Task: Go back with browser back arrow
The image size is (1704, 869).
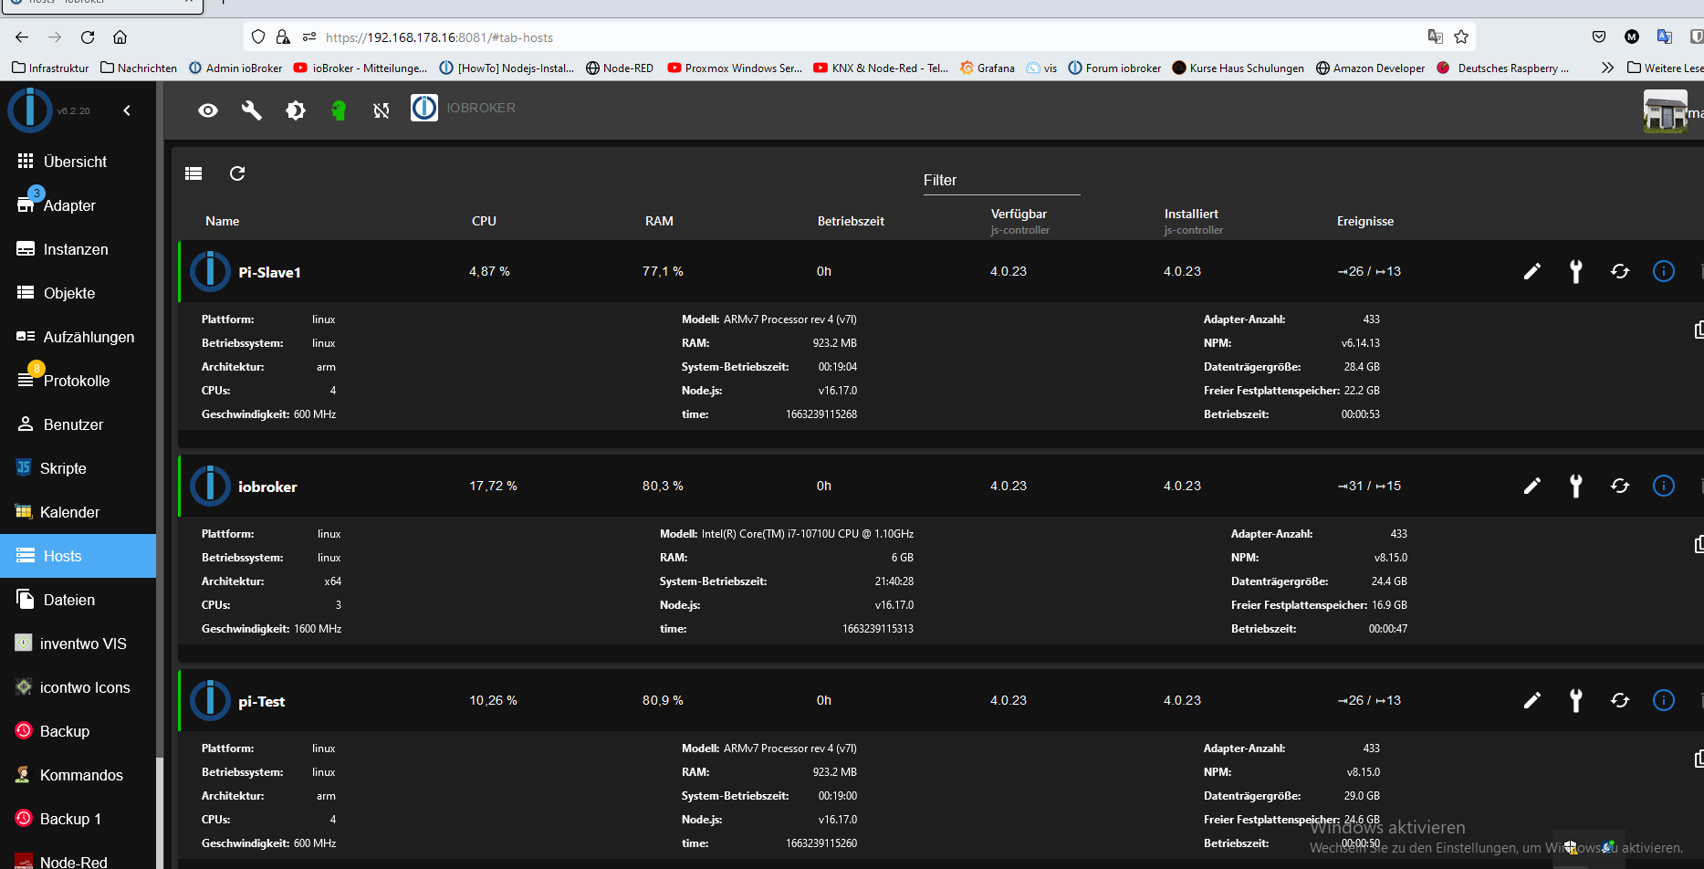Action: coord(22,37)
